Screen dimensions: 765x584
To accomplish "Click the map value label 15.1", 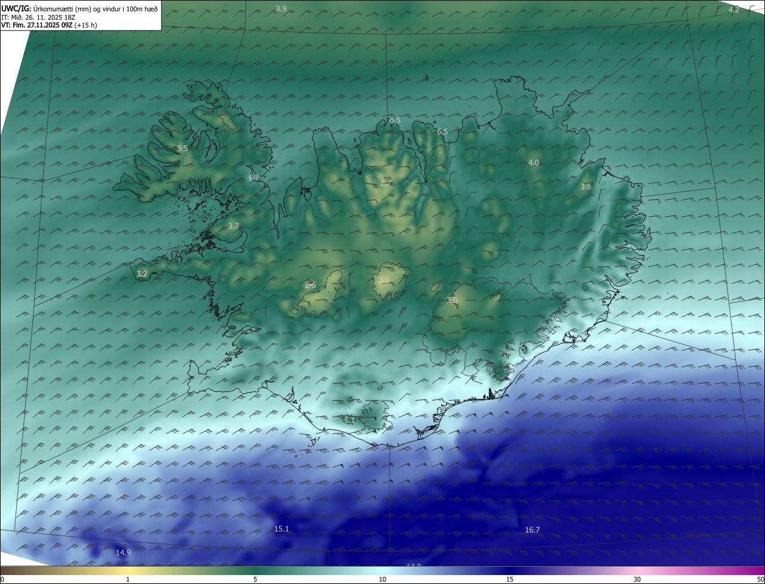I will (281, 528).
